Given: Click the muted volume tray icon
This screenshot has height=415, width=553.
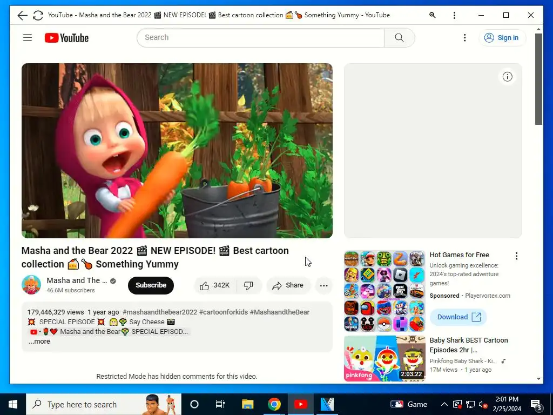Looking at the screenshot, I should 483,404.
